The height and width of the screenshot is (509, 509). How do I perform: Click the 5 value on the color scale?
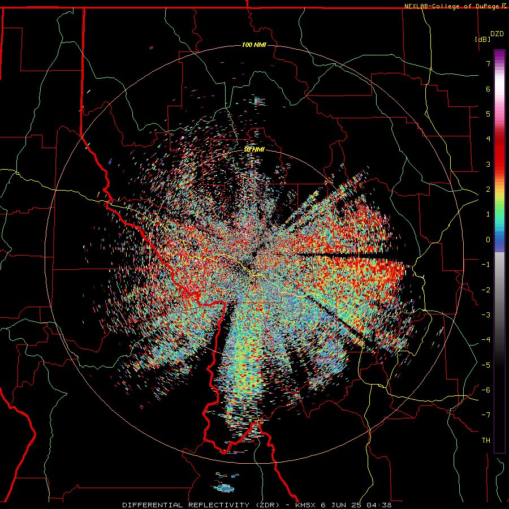click(x=488, y=114)
